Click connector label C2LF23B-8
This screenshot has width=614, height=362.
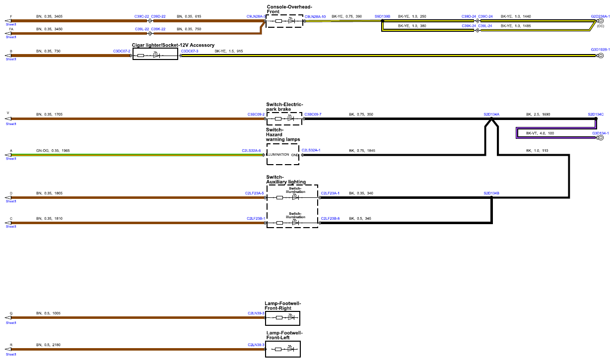pyautogui.click(x=330, y=218)
